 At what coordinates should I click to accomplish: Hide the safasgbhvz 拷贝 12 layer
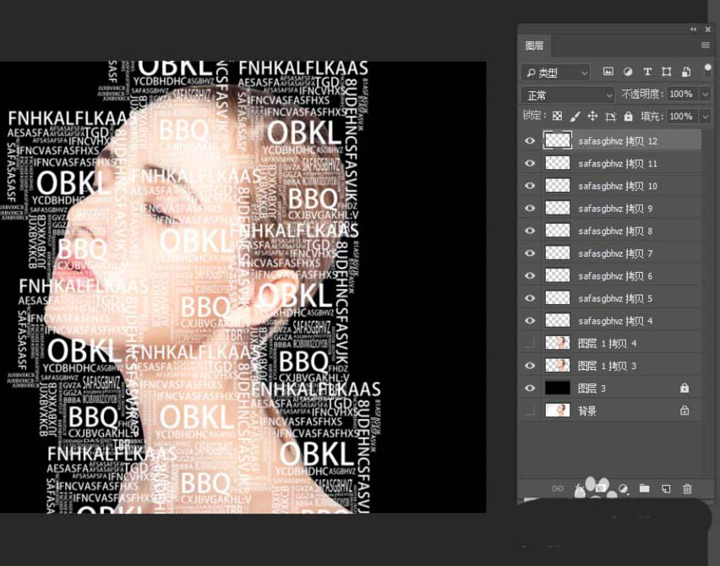(x=530, y=141)
